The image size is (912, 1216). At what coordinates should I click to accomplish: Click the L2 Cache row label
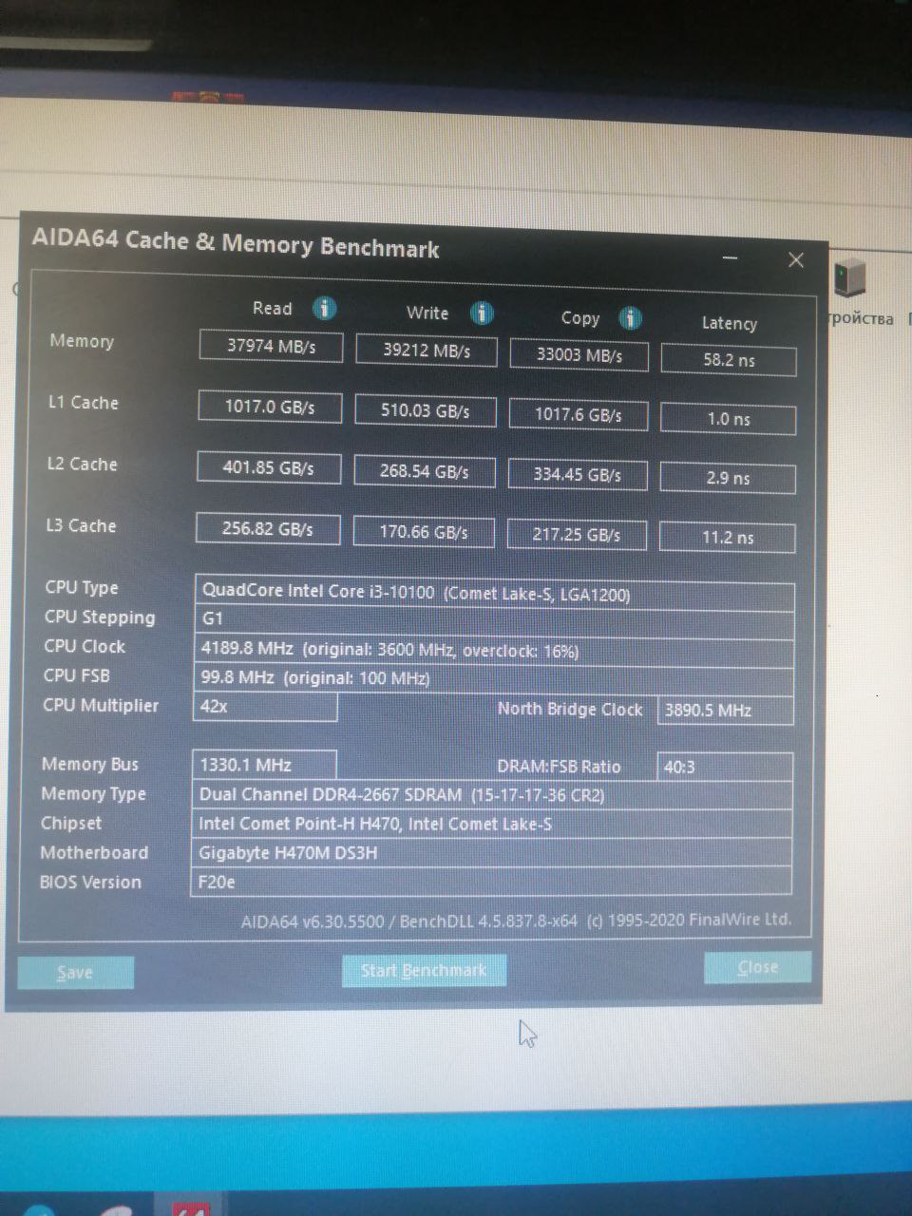pos(83,465)
